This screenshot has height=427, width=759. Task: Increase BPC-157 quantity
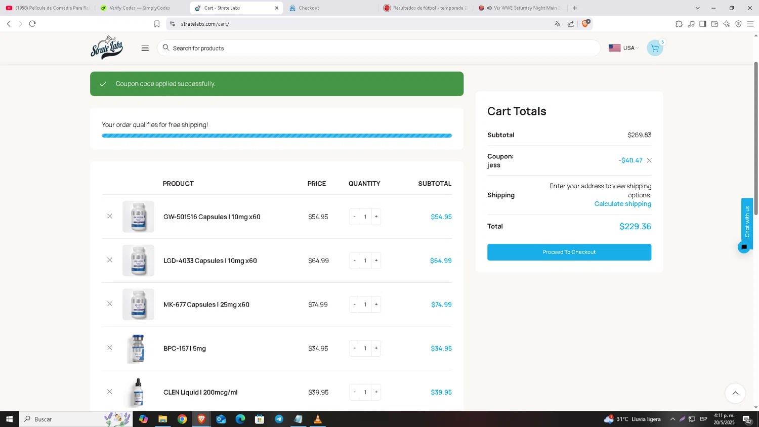[376, 348]
